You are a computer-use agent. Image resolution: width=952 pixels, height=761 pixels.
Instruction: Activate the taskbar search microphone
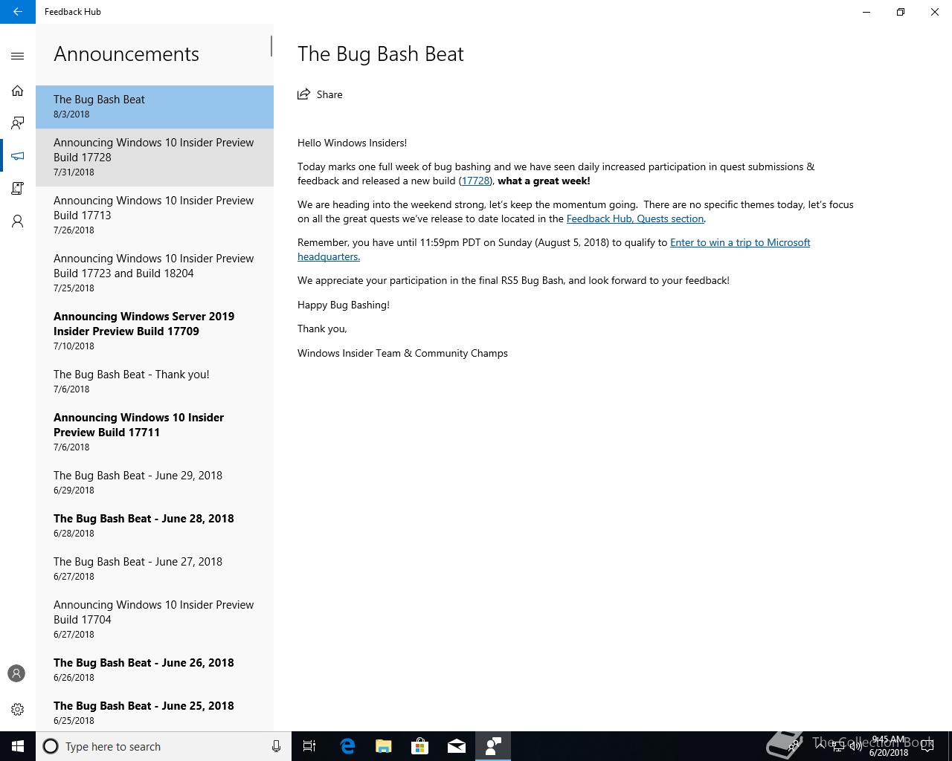click(276, 746)
